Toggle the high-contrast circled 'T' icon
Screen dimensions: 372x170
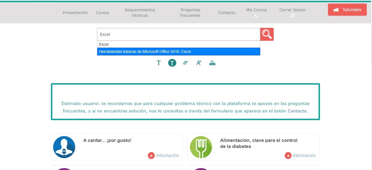pyautogui.click(x=172, y=63)
